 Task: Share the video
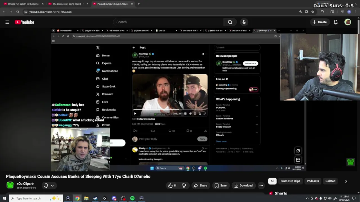coord(200,185)
